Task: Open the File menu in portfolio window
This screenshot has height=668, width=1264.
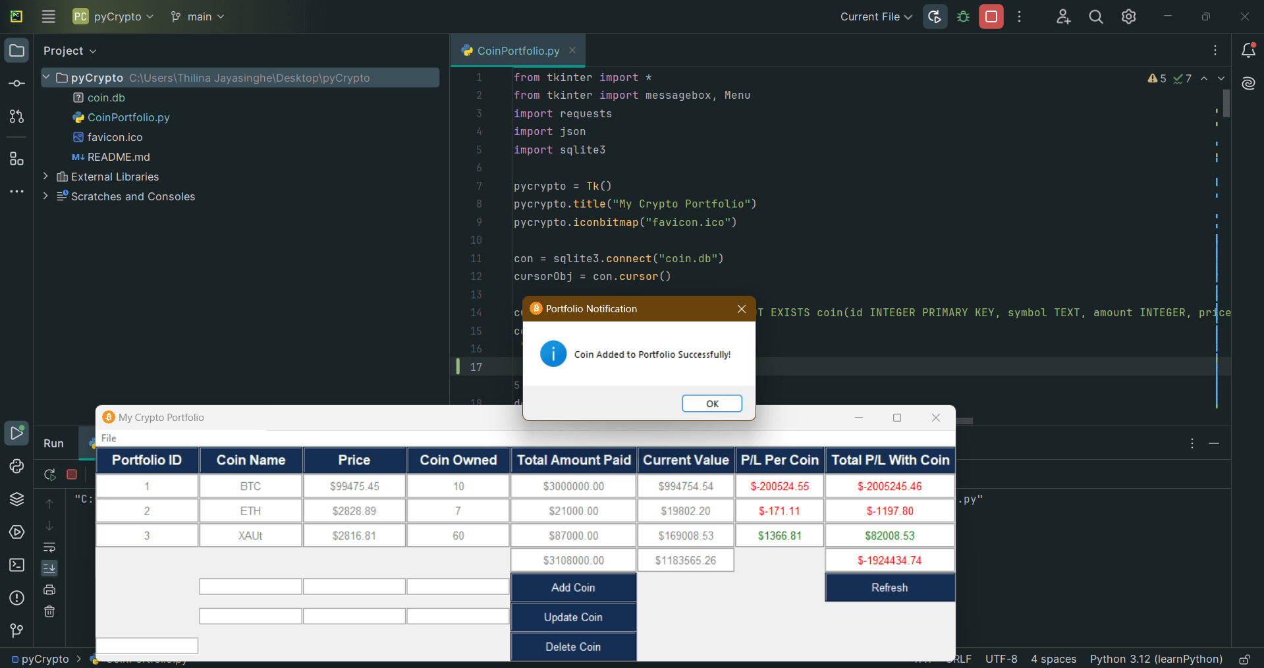Action: point(109,438)
